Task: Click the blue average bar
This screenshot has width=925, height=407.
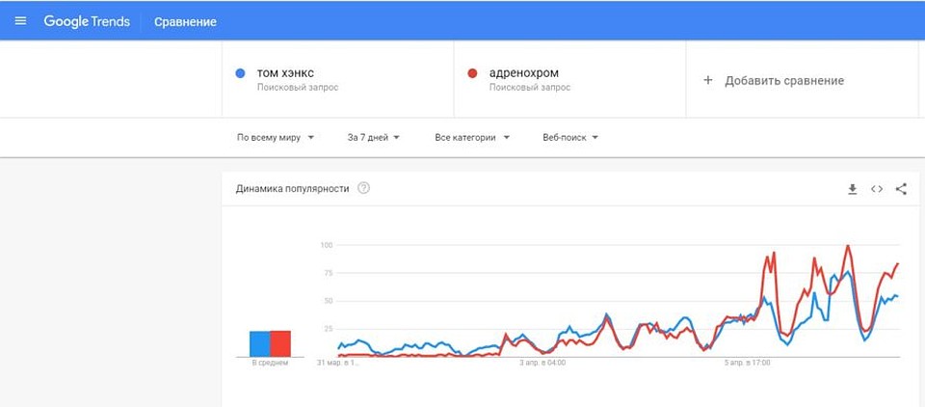Action: click(x=259, y=343)
